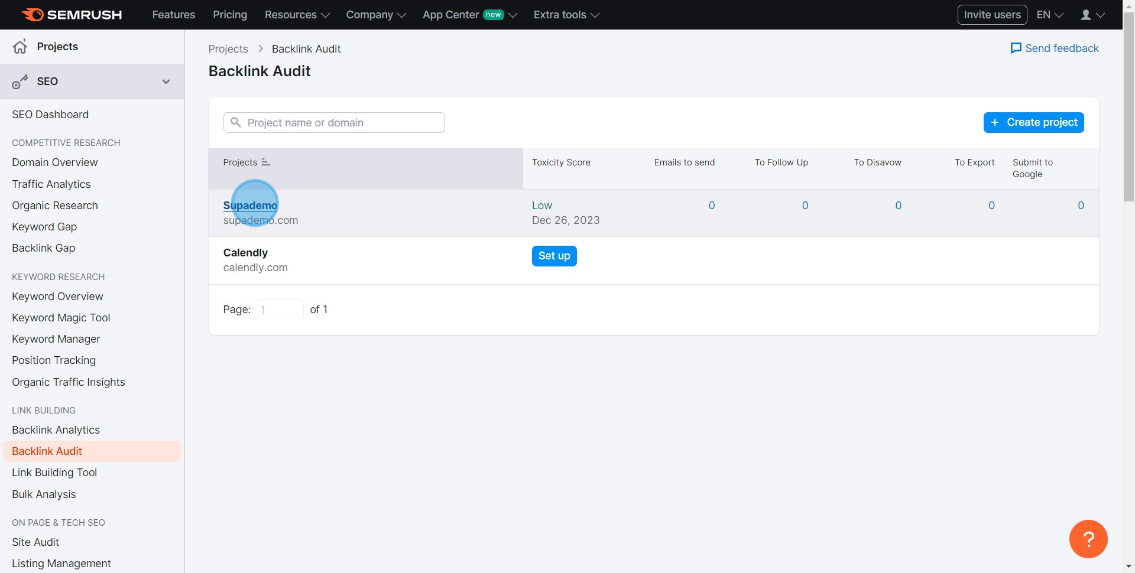Open Keyword Magic Tool
1135x573 pixels.
pos(61,318)
